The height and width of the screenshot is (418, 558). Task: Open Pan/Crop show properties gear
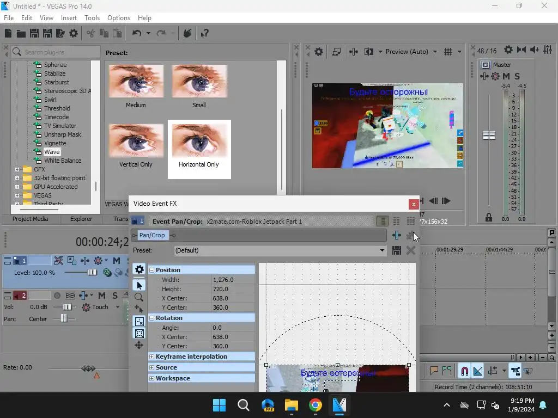click(139, 269)
